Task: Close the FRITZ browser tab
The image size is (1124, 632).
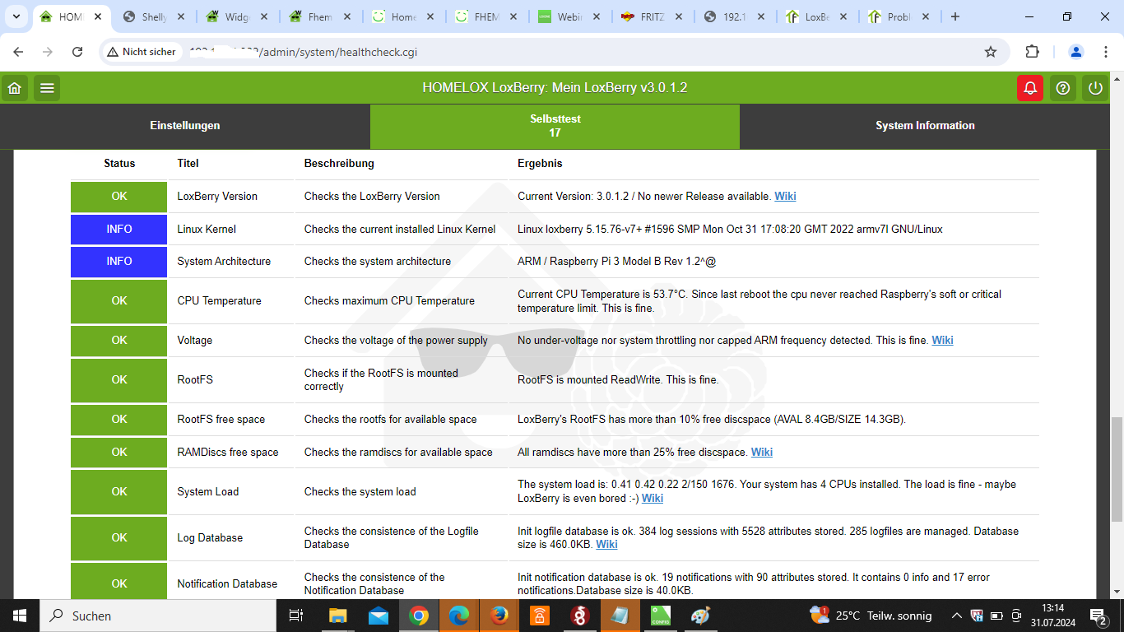Action: tap(677, 16)
